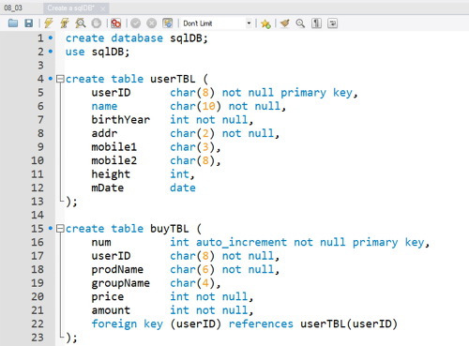The height and width of the screenshot is (346, 469).
Task: Click the 'height' column name
Action: click(x=111, y=174)
